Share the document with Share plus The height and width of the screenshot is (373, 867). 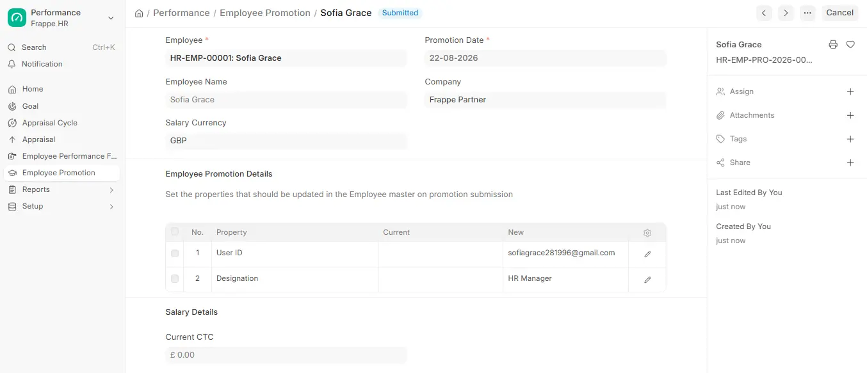pos(850,163)
